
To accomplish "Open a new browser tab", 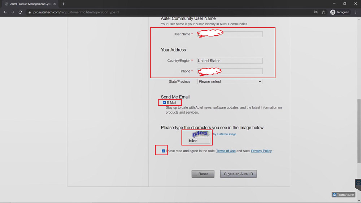I will click(63, 4).
